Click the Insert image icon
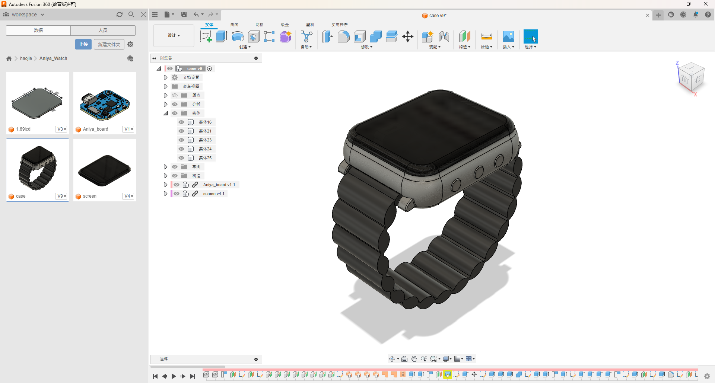The image size is (715, 383). (508, 36)
